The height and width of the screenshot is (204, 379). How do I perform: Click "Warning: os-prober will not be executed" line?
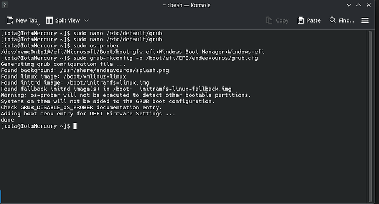(126, 95)
